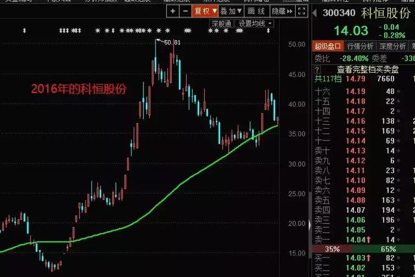Viewport: 415px width, 277px height.
Task: Click the -0.28% change percentage
Action: click(392, 35)
